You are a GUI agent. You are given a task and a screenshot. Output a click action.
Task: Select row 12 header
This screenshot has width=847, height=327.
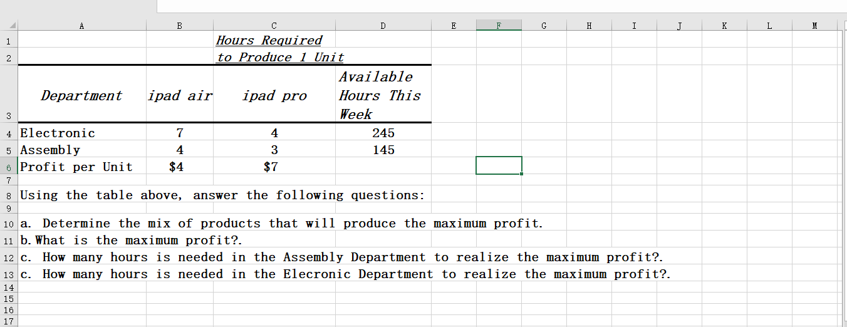(x=9, y=257)
